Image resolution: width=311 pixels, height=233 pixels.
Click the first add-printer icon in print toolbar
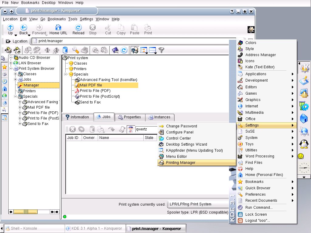tap(8, 50)
